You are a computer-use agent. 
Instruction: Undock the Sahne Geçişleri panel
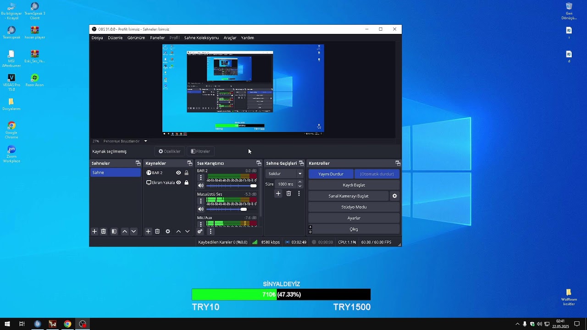point(301,163)
